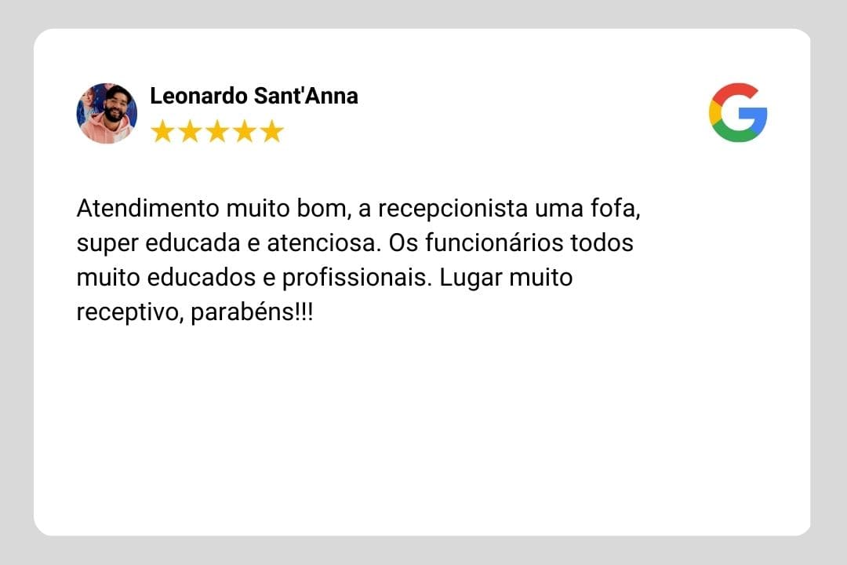Click the word "funcionários" in the review

click(494, 242)
